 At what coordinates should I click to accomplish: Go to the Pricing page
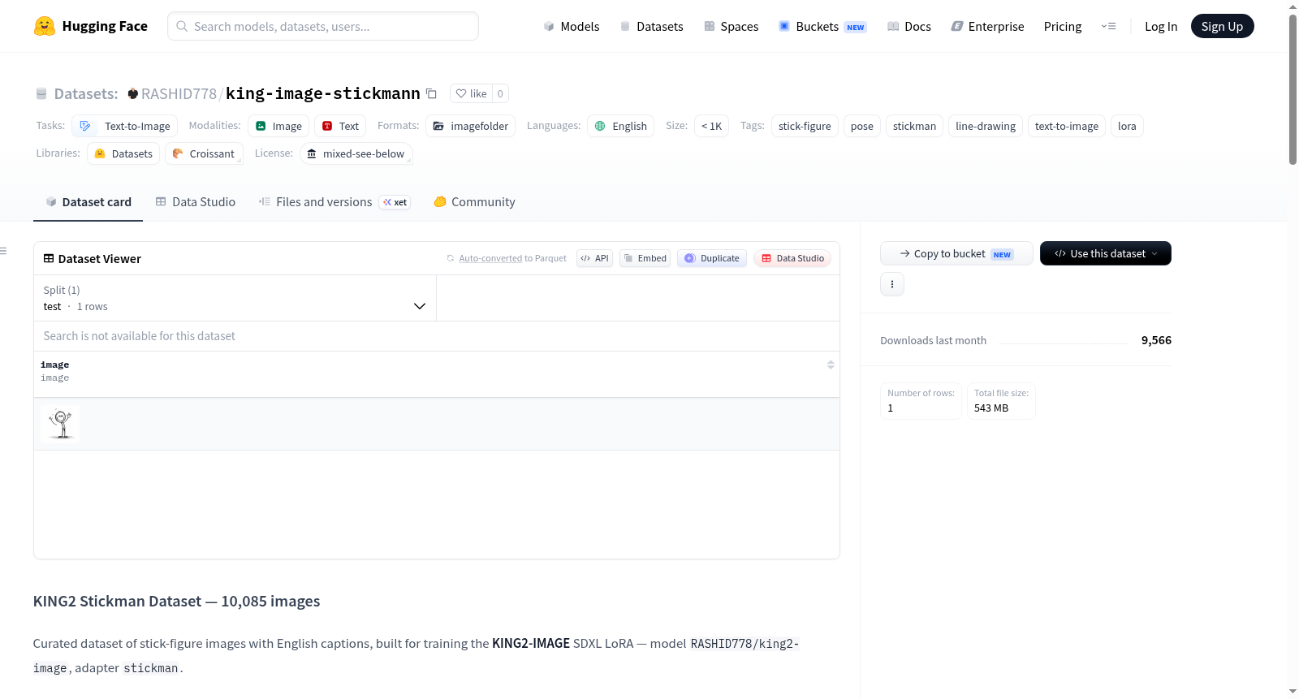1063,26
